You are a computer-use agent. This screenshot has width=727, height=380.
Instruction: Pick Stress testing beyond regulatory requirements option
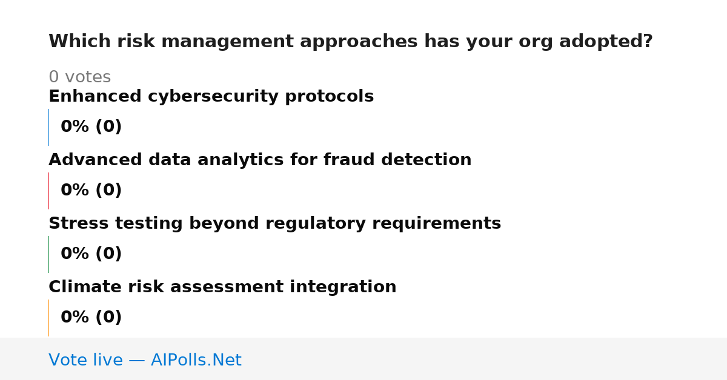click(274, 224)
